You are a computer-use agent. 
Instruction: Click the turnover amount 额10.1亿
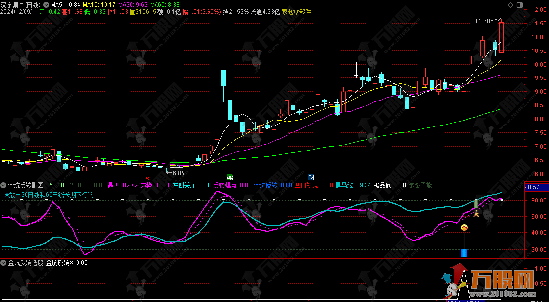[x=169, y=12]
